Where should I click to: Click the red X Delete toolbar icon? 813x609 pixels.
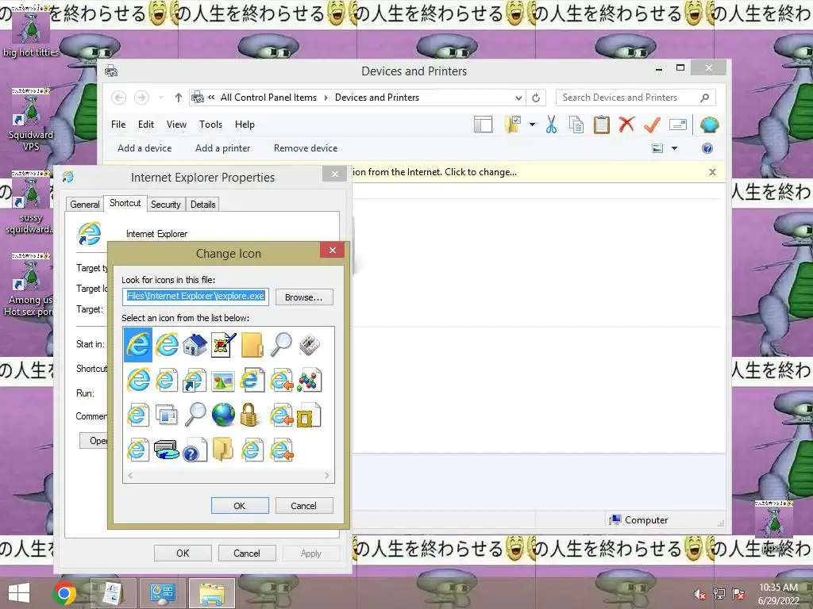[x=626, y=124]
